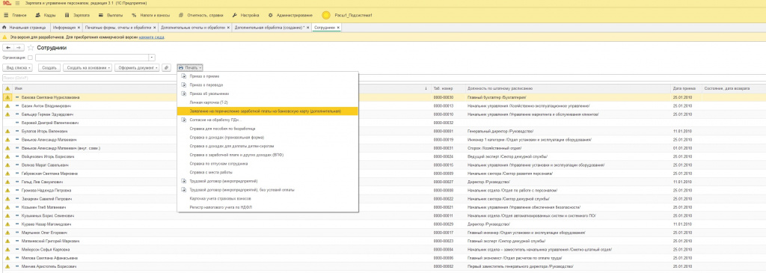Image resolution: width=766 pixels, height=273 pixels.
Task: Click the Организация input field
Action: (x=91, y=58)
